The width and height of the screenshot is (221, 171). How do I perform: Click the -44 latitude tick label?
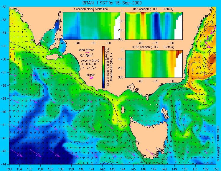click(4, 164)
